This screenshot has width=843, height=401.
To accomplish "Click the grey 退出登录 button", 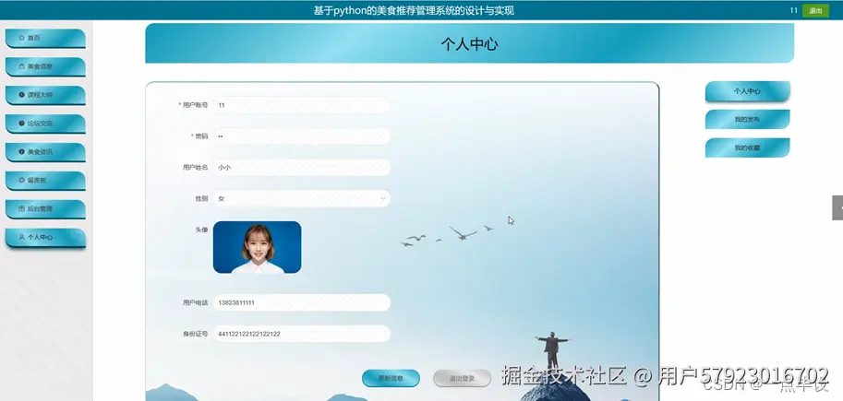I will tap(462, 378).
